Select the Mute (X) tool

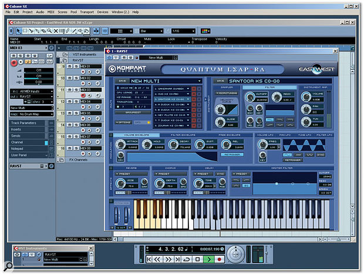pyautogui.click(x=56, y=31)
